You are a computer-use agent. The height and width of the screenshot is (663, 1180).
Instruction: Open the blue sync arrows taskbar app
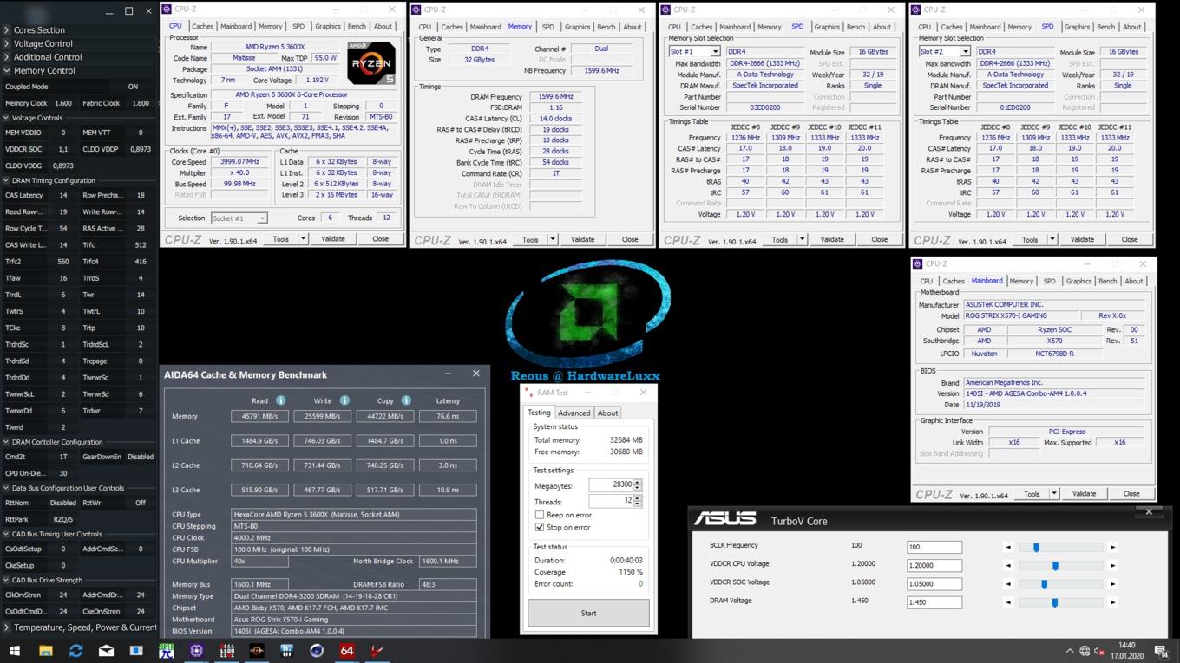[76, 650]
